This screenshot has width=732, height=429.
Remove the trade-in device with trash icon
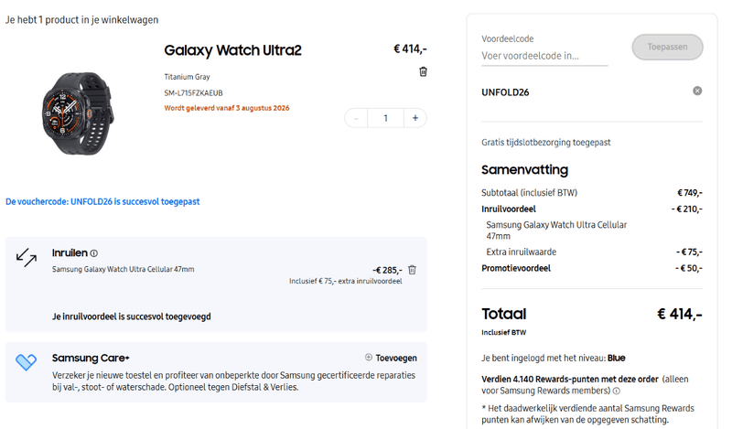[413, 270]
